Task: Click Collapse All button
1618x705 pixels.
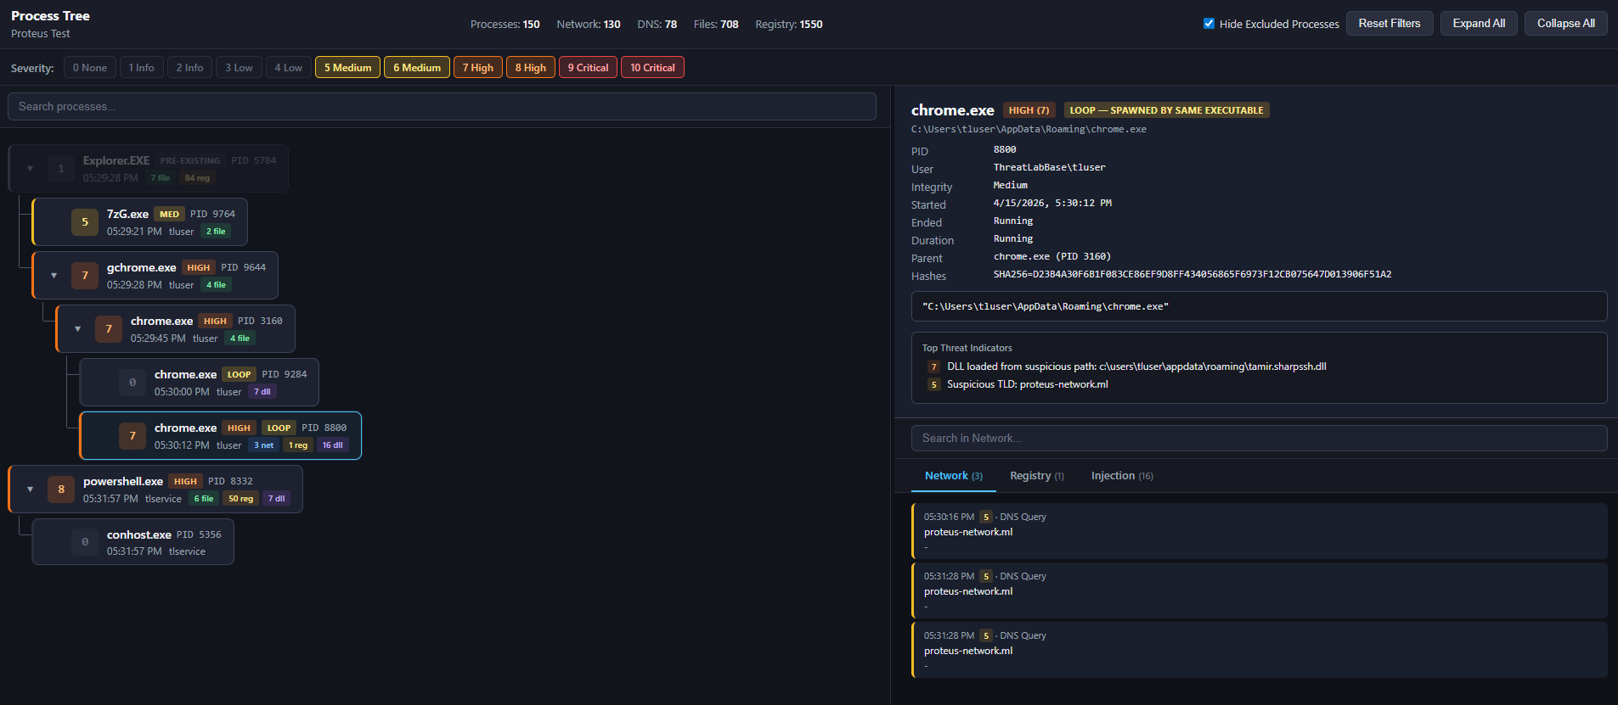Action: 1565,24
